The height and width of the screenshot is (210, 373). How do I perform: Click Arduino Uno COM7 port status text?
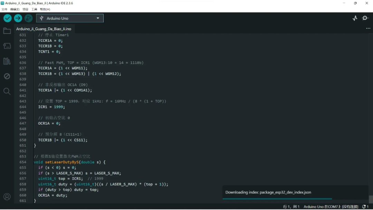331,207
